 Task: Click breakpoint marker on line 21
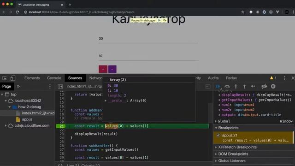(x=61, y=126)
